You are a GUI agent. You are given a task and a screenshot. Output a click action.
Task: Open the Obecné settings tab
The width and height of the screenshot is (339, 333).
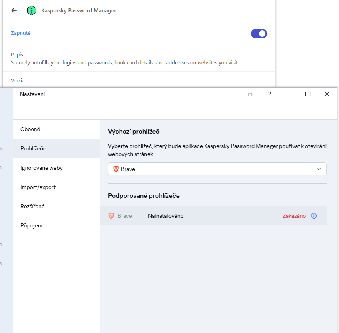(30, 129)
